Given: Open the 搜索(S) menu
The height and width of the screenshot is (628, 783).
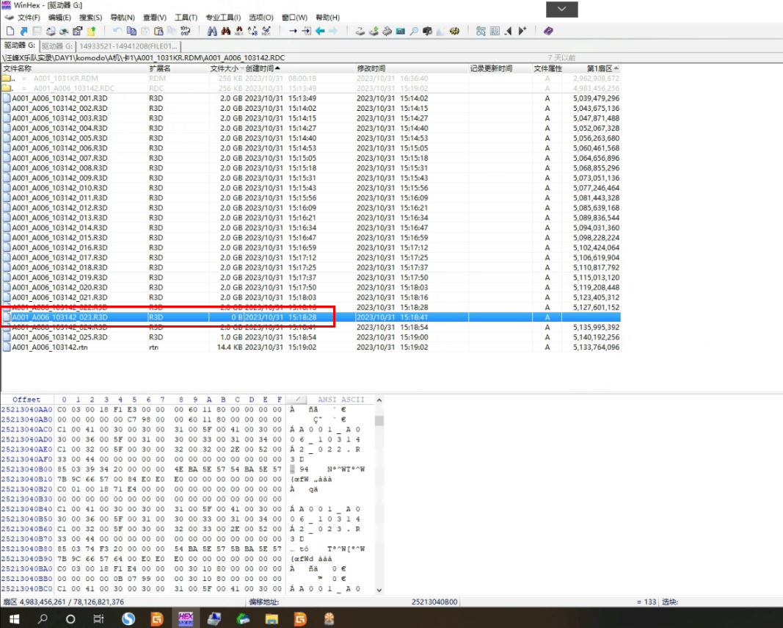Looking at the screenshot, I should (x=90, y=18).
